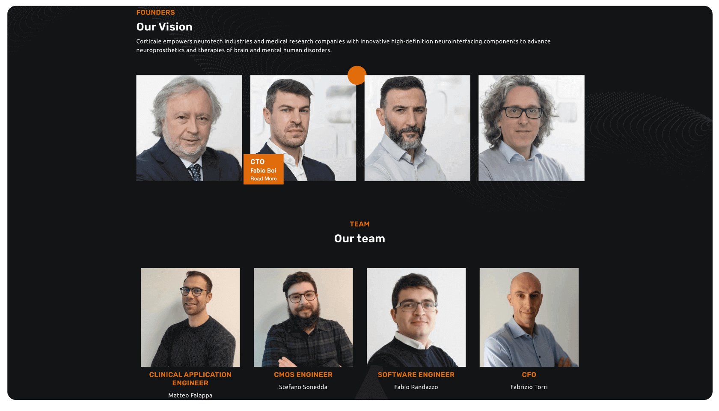Click the bearded founder's portrait in grey shirt
This screenshot has height=411, width=719.
click(x=417, y=128)
